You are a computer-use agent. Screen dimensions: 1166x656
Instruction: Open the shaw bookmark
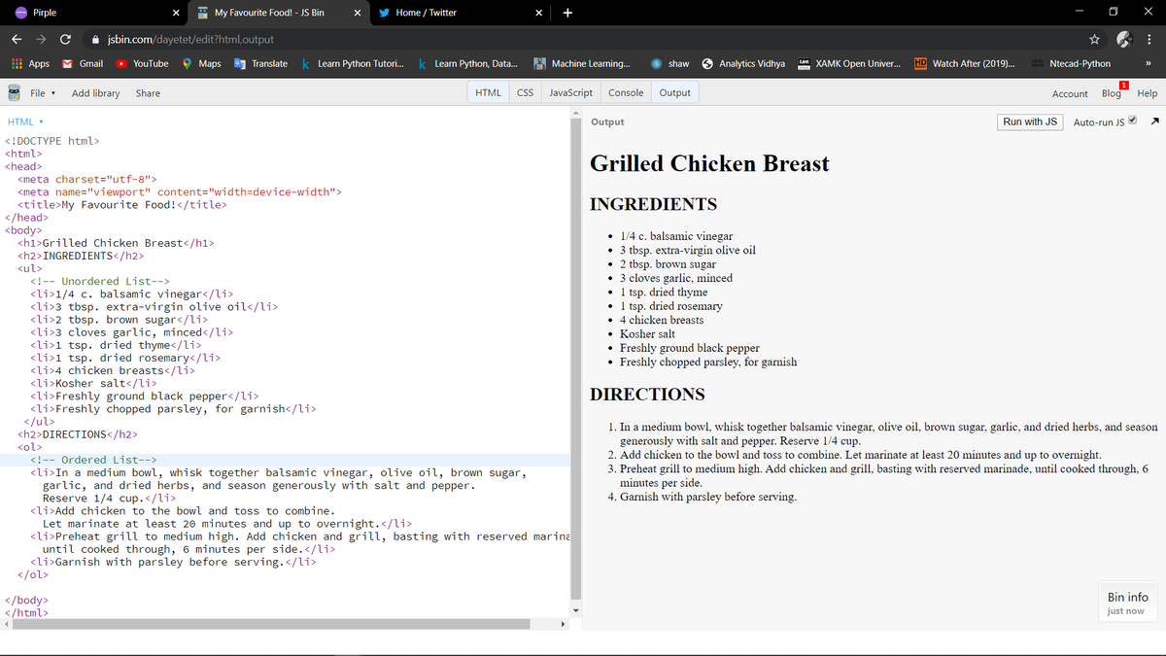pyautogui.click(x=670, y=63)
